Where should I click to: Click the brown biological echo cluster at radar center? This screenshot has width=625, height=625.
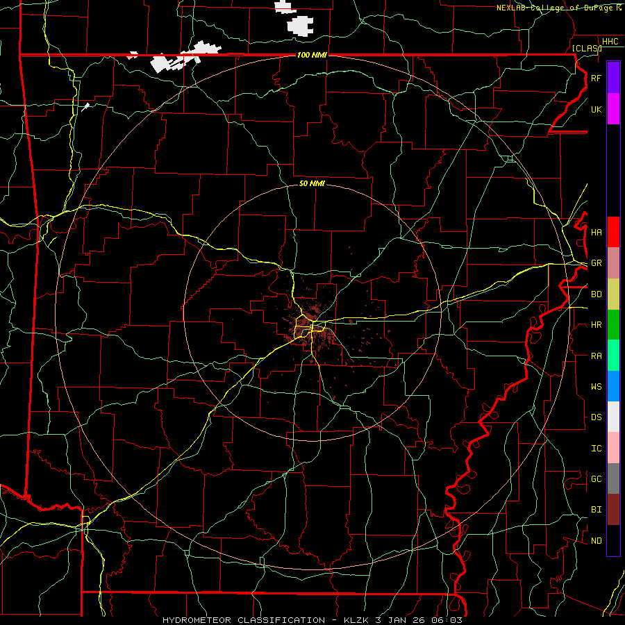pos(313,325)
